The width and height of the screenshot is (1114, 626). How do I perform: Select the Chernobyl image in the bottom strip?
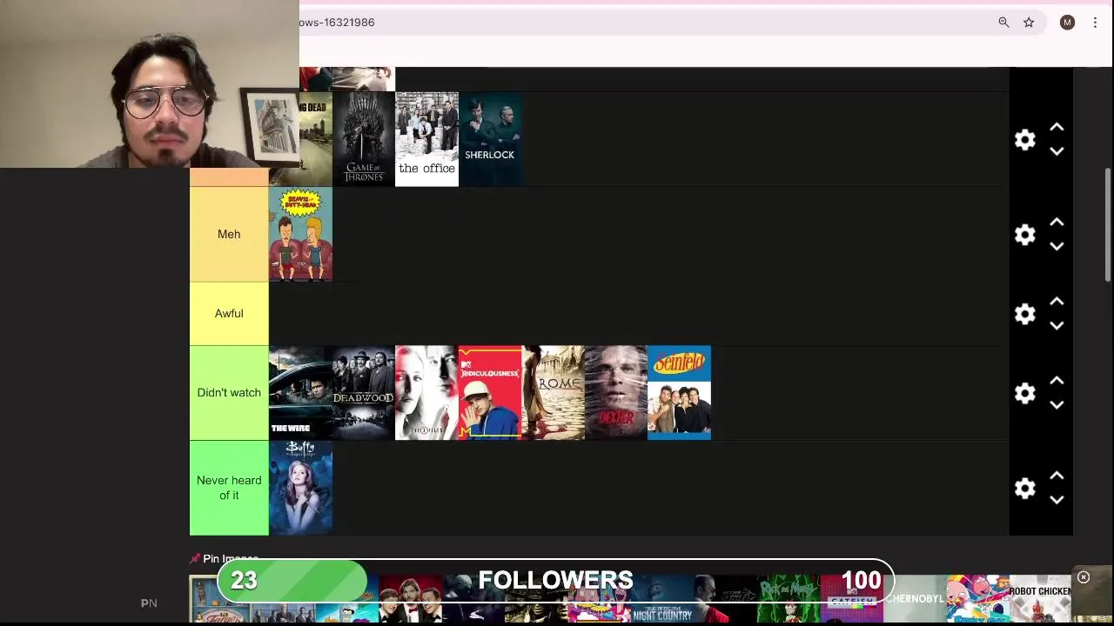click(x=915, y=599)
